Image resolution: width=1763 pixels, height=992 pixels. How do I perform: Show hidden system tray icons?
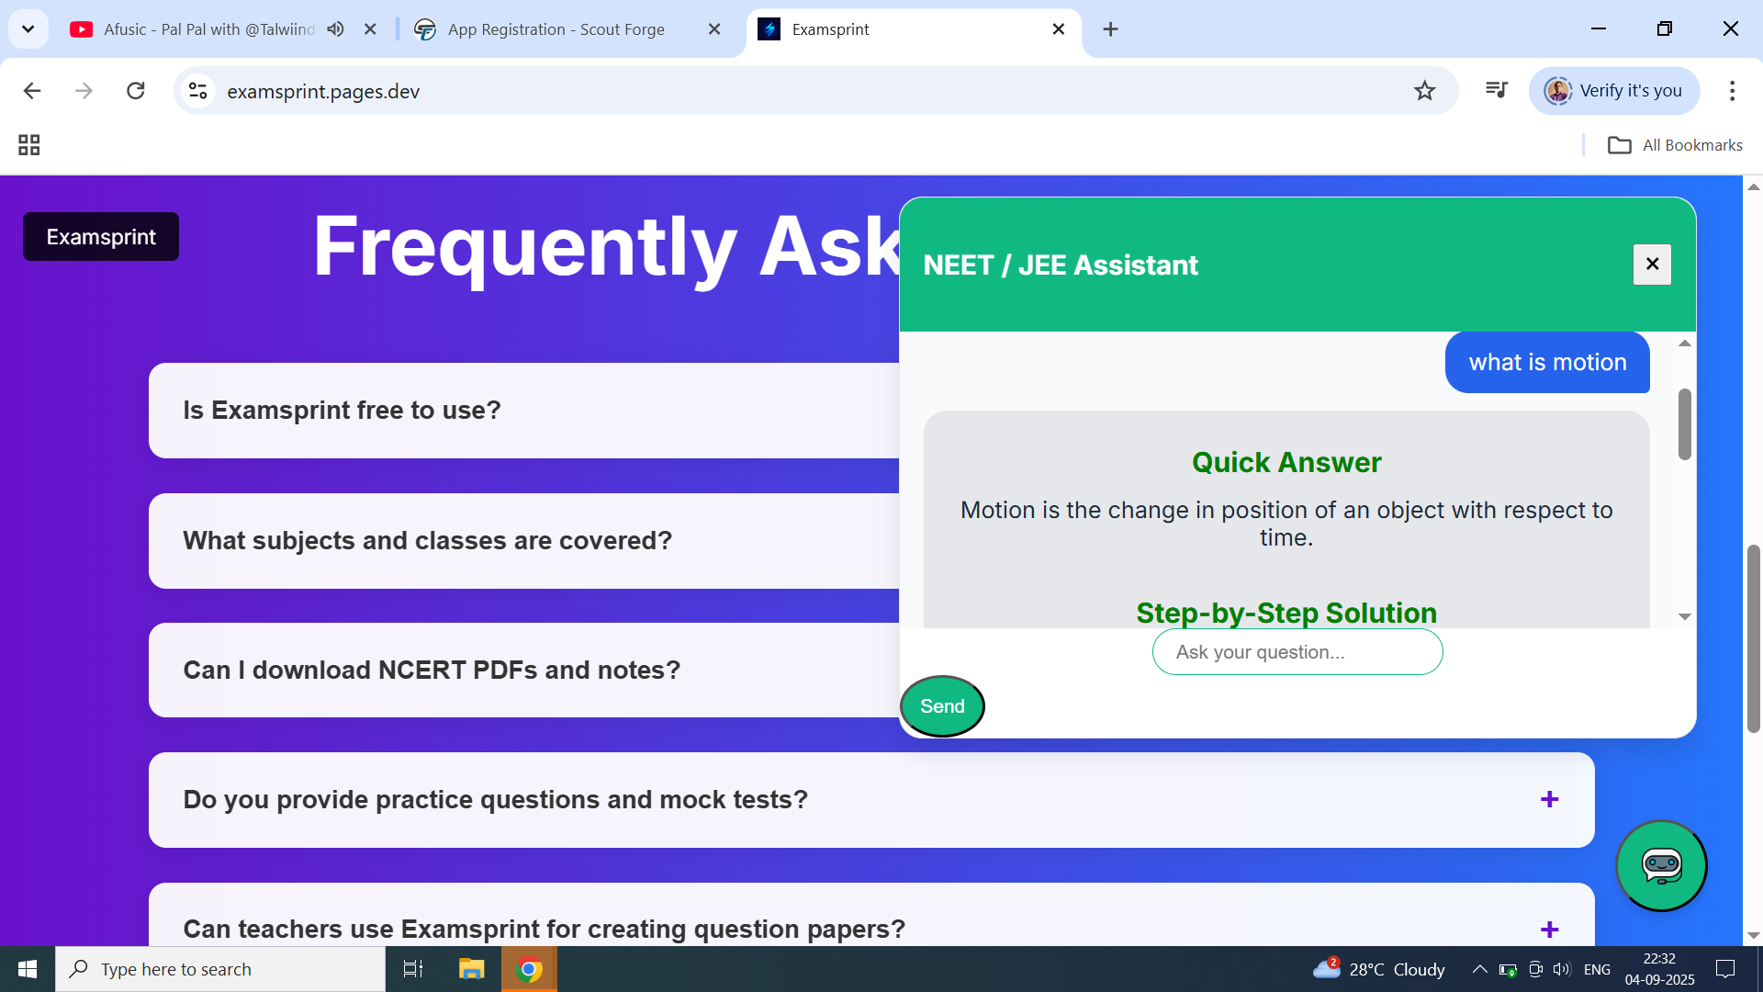pyautogui.click(x=1479, y=969)
